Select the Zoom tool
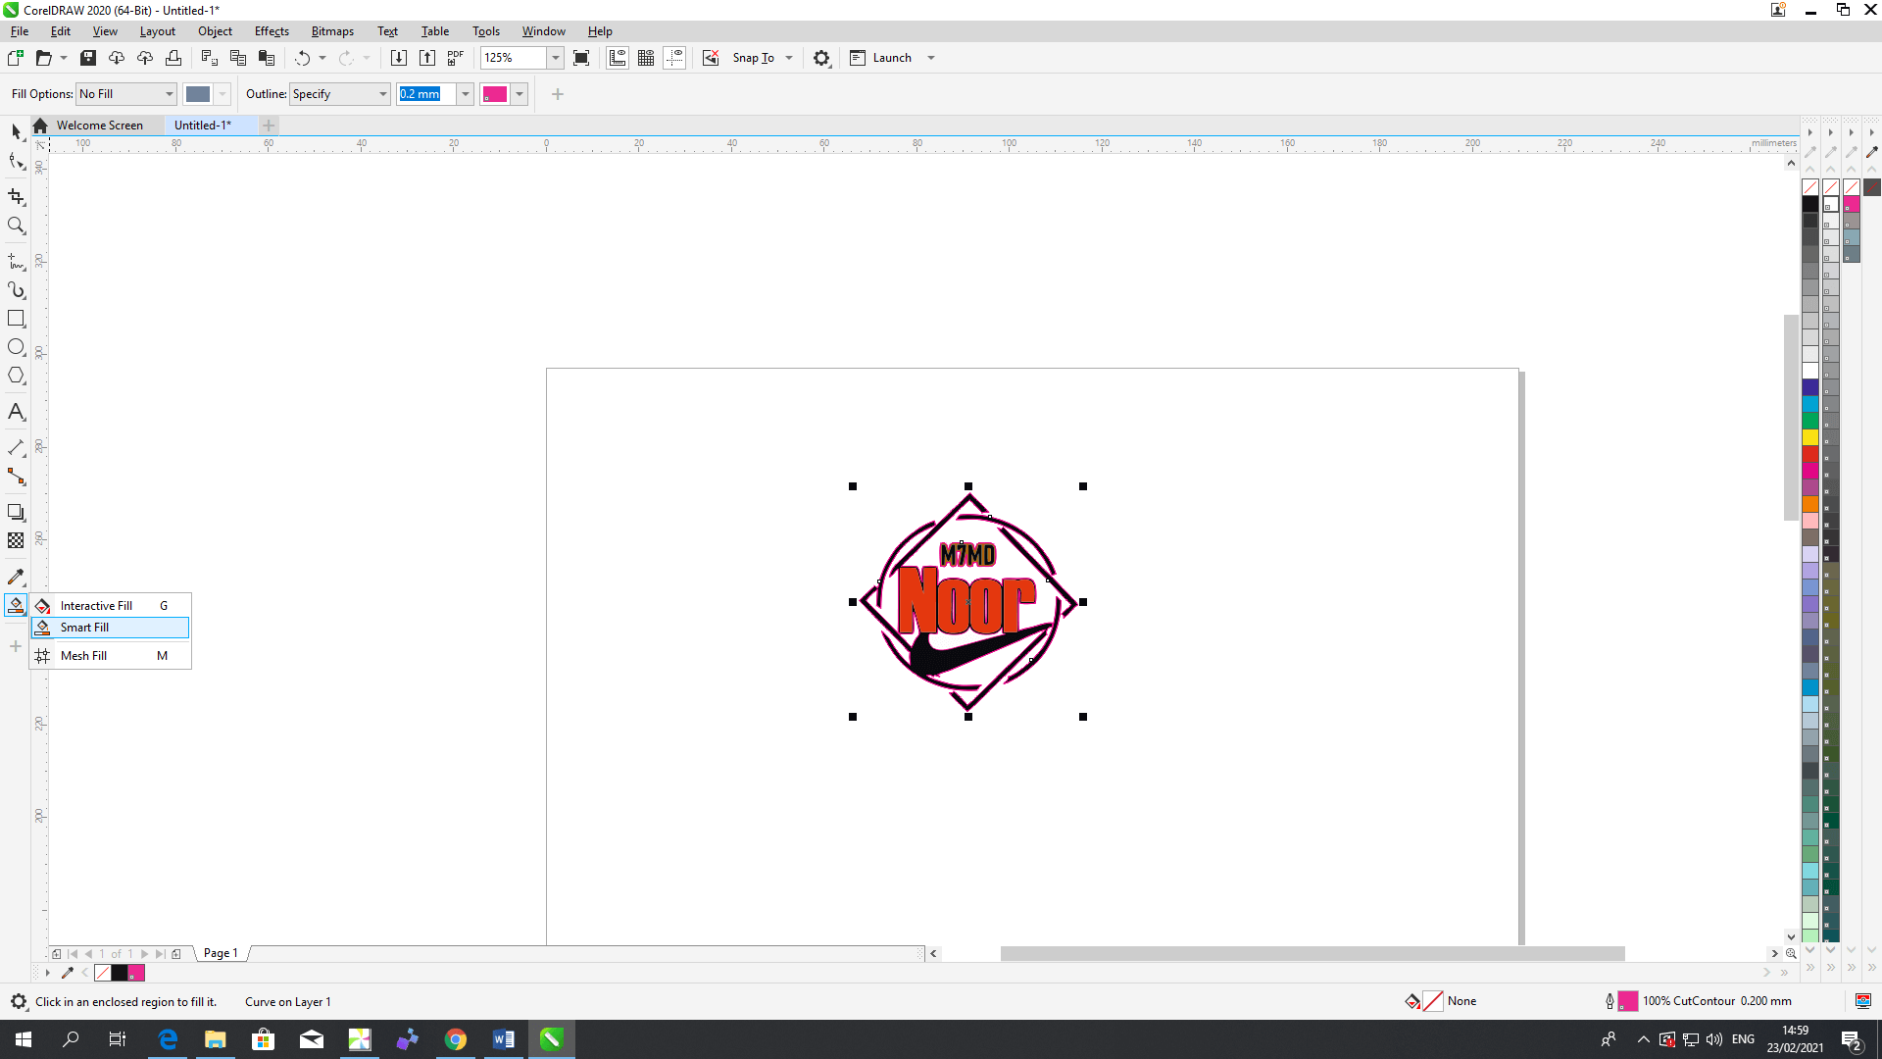The image size is (1882, 1059). 16,226
